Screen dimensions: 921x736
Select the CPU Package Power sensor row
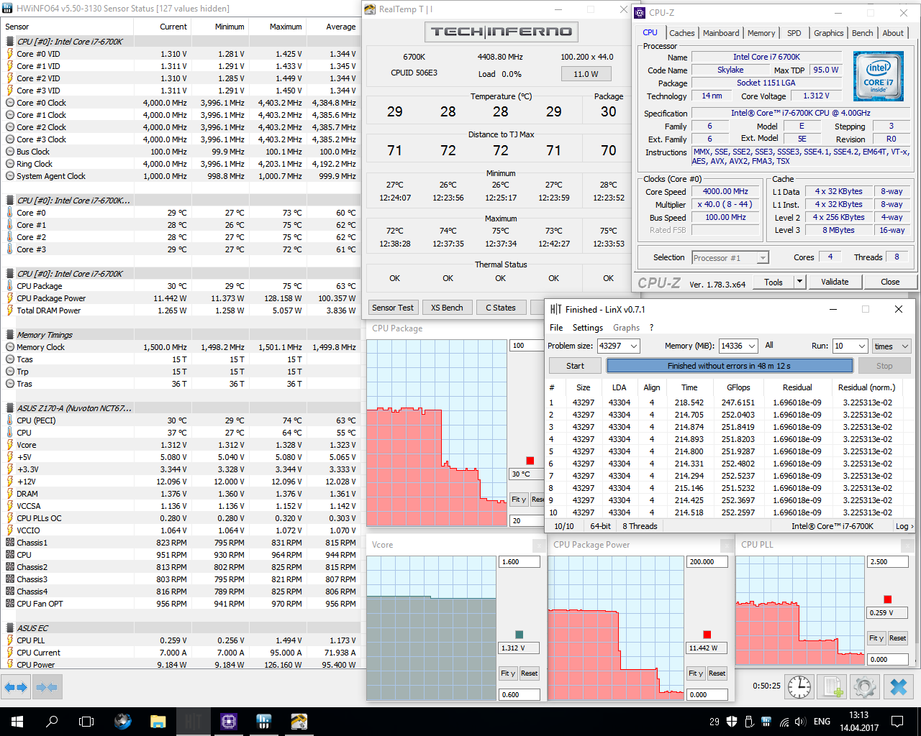tap(180, 298)
